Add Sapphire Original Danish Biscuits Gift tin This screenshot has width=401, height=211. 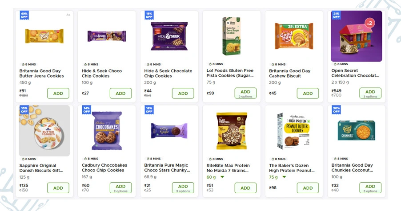pyautogui.click(x=58, y=188)
